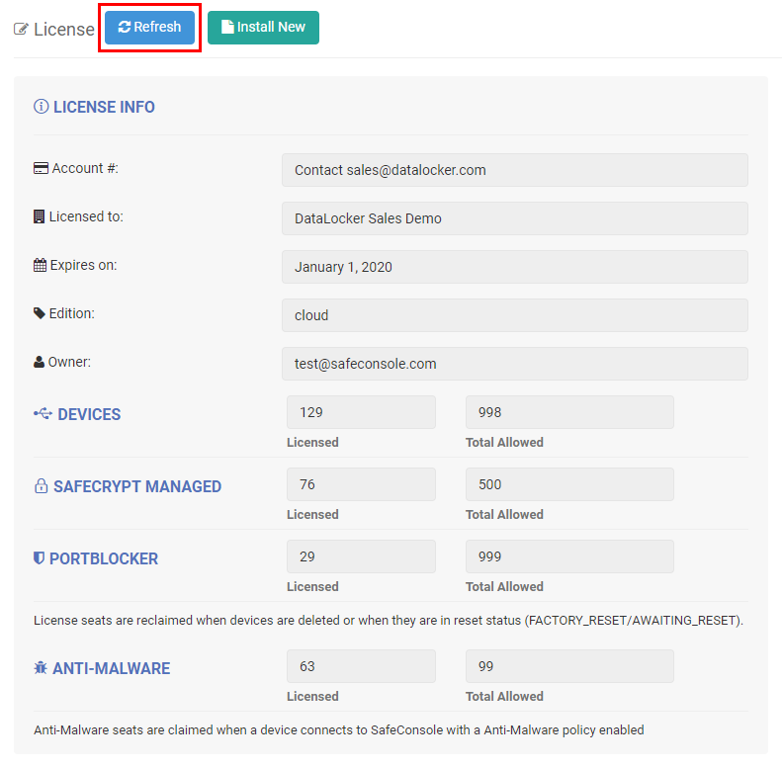This screenshot has height=768, width=782.
Task: Click the SAFECRYPT MANAGED heading
Action: [137, 486]
